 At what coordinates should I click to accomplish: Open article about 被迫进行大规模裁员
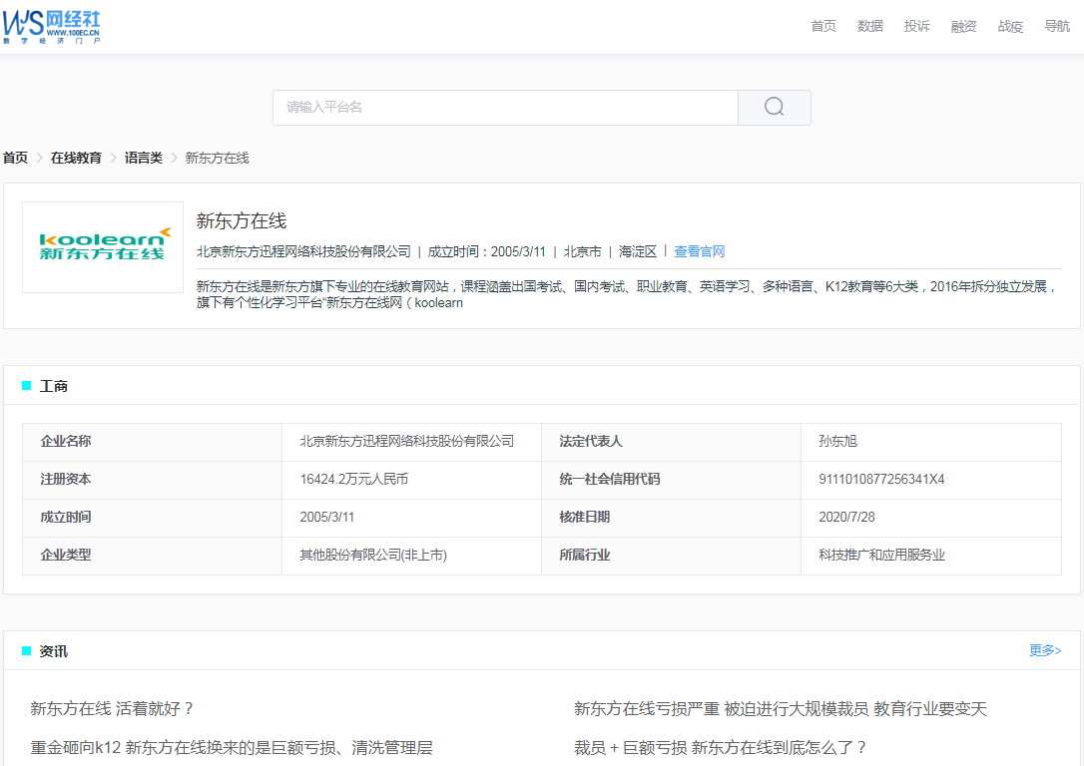click(780, 709)
